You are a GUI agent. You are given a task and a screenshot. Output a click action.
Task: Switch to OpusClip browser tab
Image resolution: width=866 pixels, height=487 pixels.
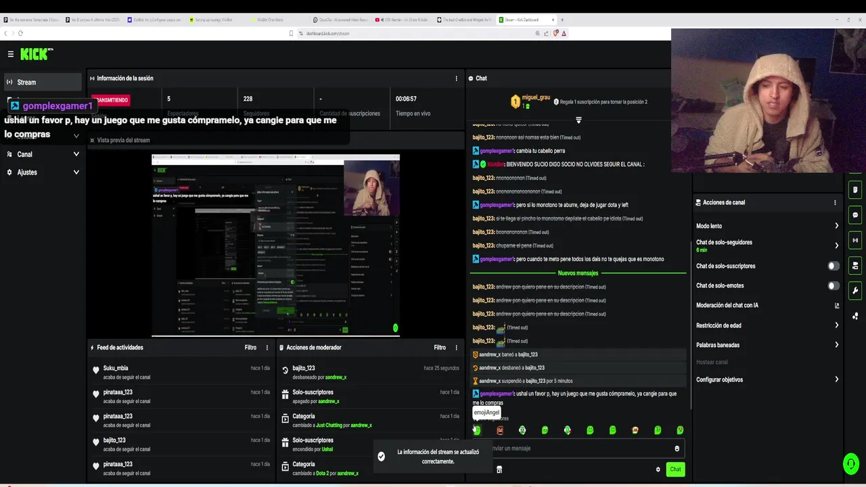point(342,20)
